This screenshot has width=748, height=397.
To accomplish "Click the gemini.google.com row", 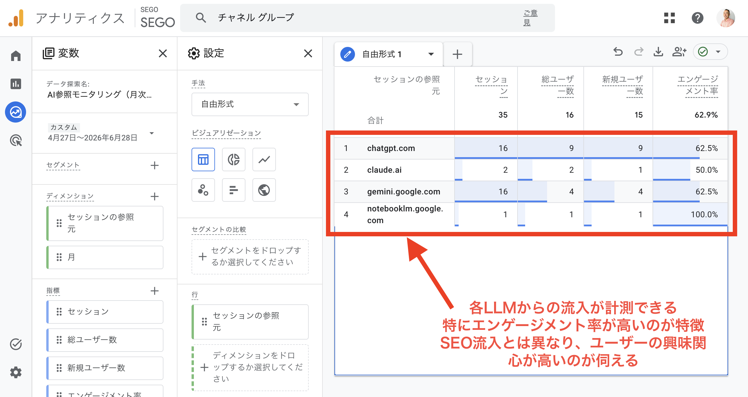I will (x=531, y=192).
